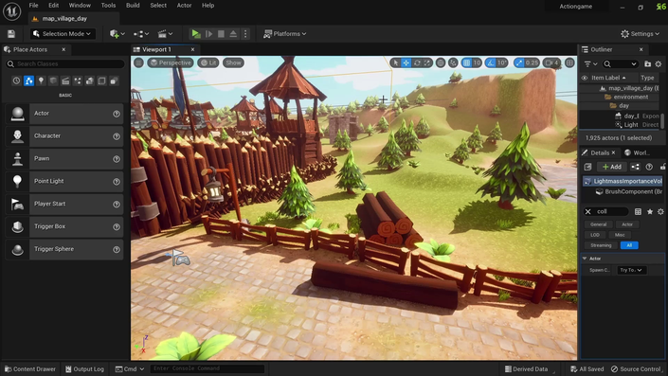This screenshot has height=376, width=668.
Task: Open the File menu
Action: point(34,5)
